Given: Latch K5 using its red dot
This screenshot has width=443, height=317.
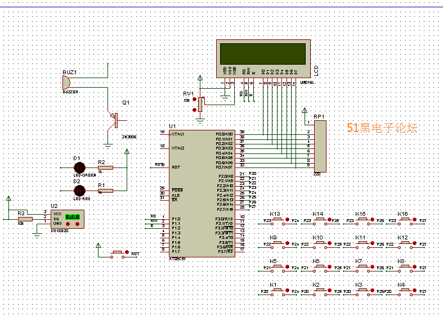Looking at the screenshot, I should [x=287, y=267].
